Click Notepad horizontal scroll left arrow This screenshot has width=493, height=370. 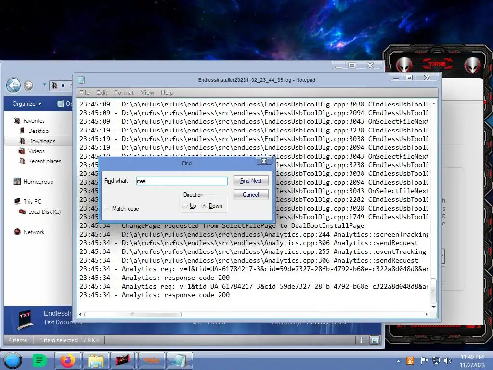pyautogui.click(x=80, y=314)
